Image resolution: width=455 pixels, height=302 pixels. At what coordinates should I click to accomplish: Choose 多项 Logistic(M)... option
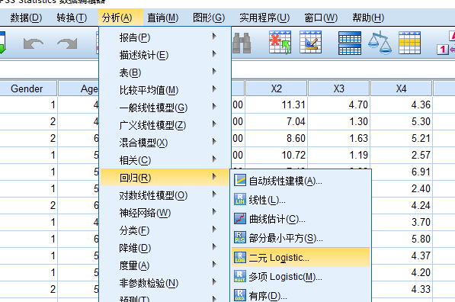[x=301, y=276]
